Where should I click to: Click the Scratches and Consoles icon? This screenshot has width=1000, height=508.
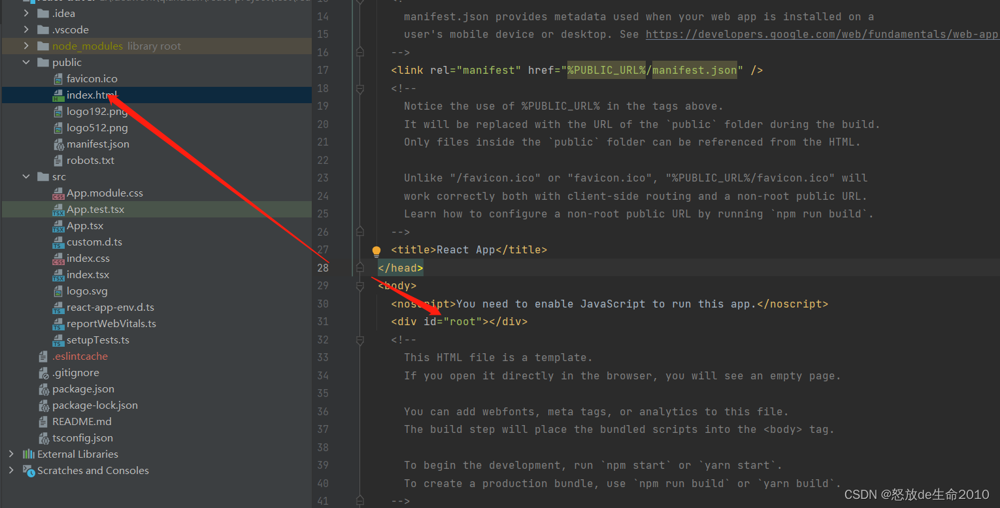click(x=28, y=470)
